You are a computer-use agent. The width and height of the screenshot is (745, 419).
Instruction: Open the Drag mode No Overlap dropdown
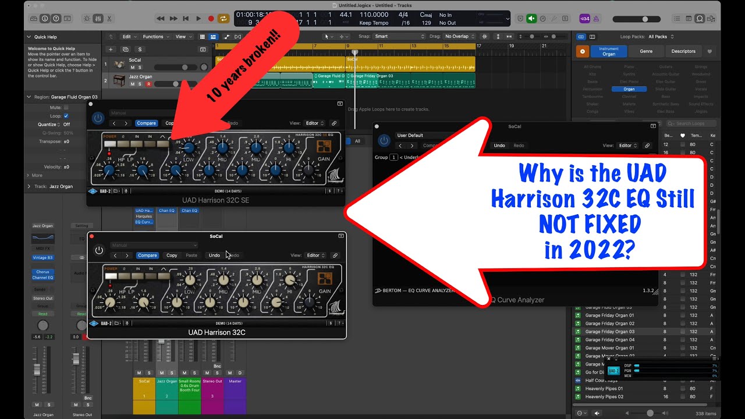point(460,36)
